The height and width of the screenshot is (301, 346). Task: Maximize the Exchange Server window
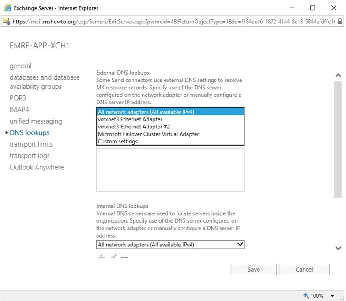pyautogui.click(x=312, y=8)
